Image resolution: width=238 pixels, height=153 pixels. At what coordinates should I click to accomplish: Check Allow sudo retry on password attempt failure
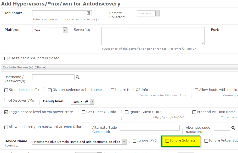tap(6, 127)
